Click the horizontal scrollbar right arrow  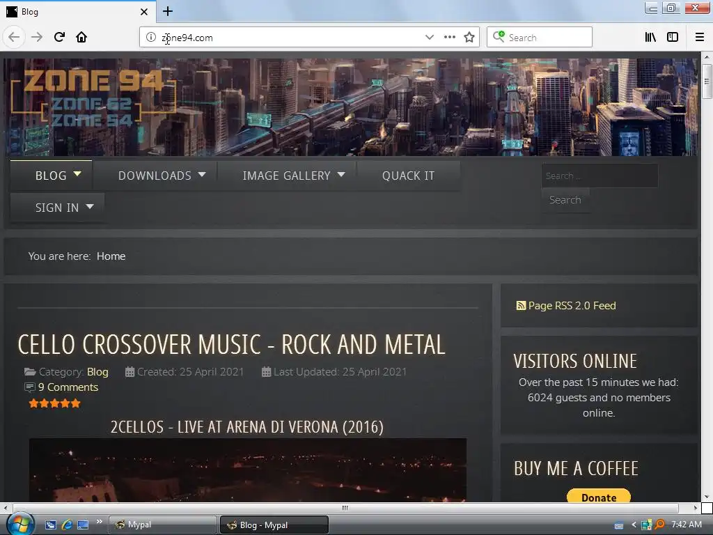click(696, 508)
